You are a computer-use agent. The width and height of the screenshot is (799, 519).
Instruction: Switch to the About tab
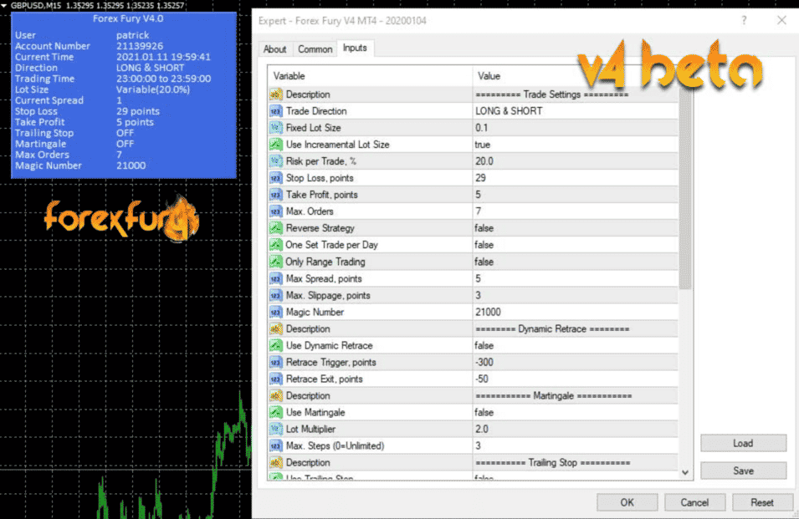[274, 48]
